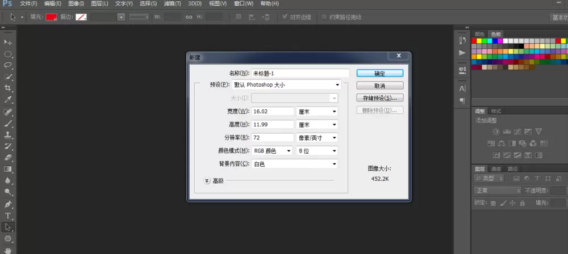Select the Polygon shape tool
Image resolution: width=568 pixels, height=254 pixels.
pos(7,239)
